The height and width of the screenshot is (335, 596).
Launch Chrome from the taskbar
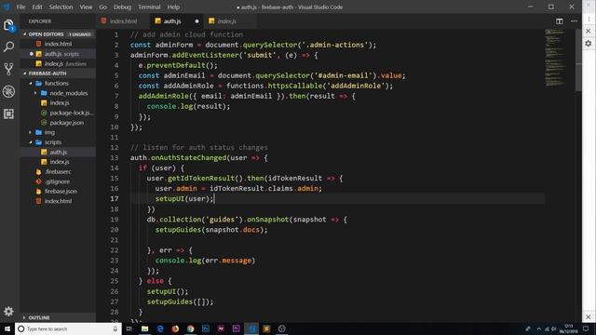tap(190, 328)
